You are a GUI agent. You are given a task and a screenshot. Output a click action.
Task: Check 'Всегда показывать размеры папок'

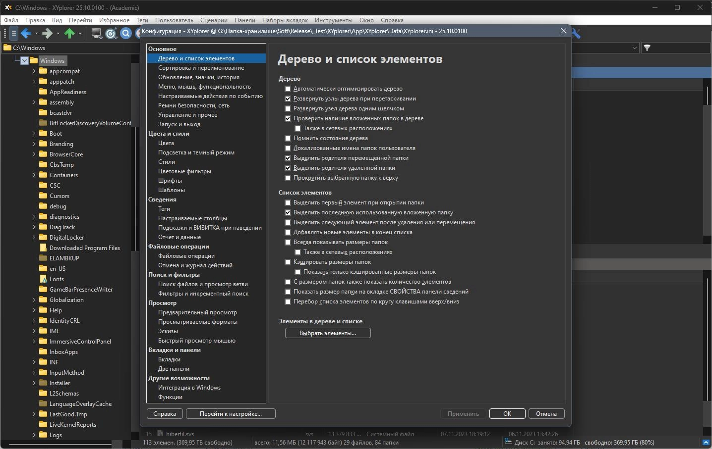pos(288,242)
